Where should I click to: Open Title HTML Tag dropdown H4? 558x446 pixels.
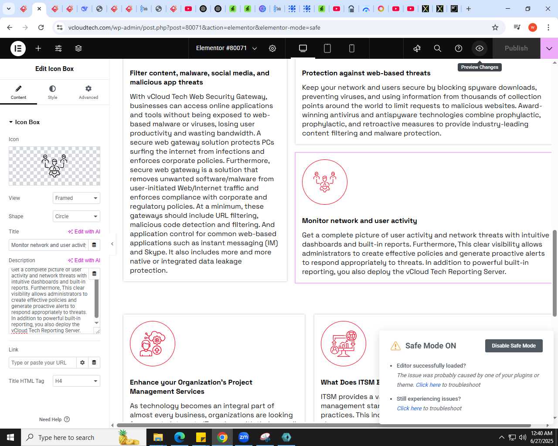coord(76,381)
